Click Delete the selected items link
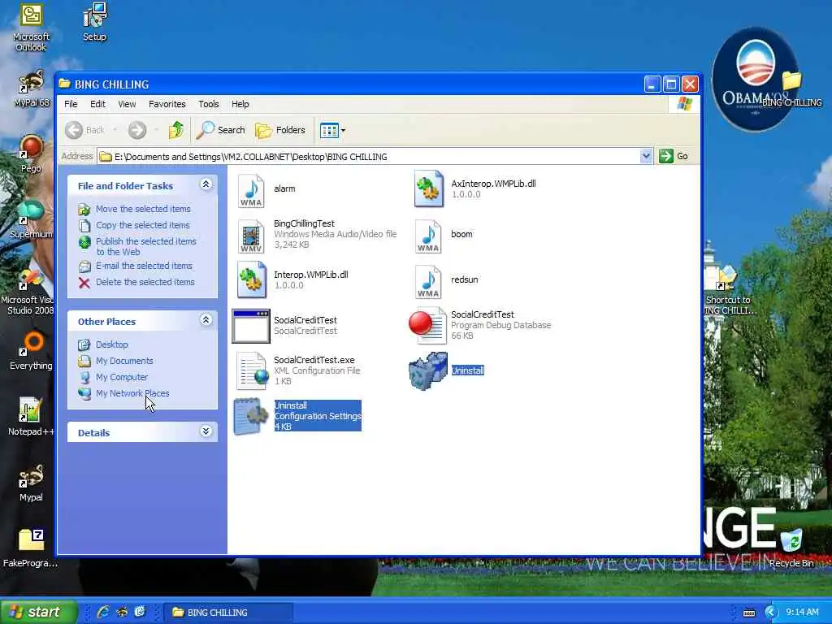The height and width of the screenshot is (624, 832). click(145, 282)
